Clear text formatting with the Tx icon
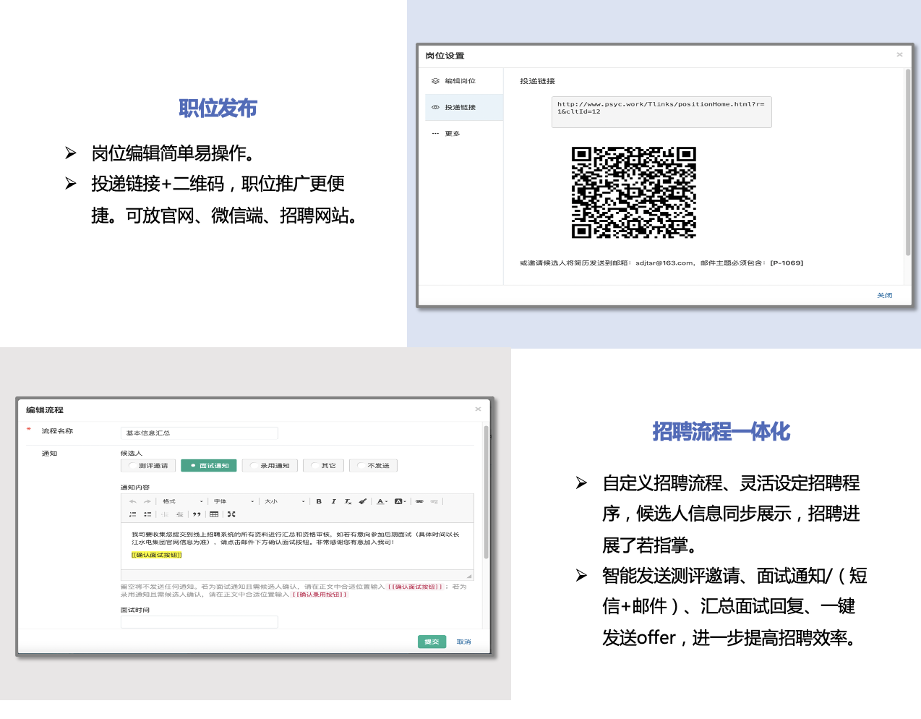This screenshot has width=921, height=719. tap(348, 501)
